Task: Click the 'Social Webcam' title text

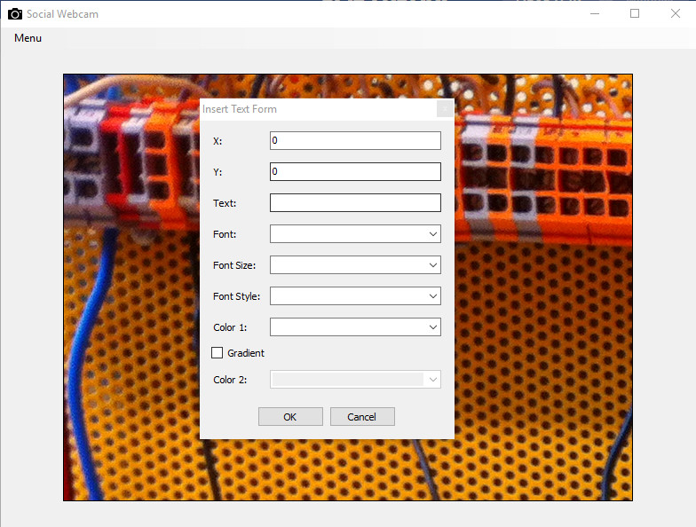Action: click(x=62, y=14)
